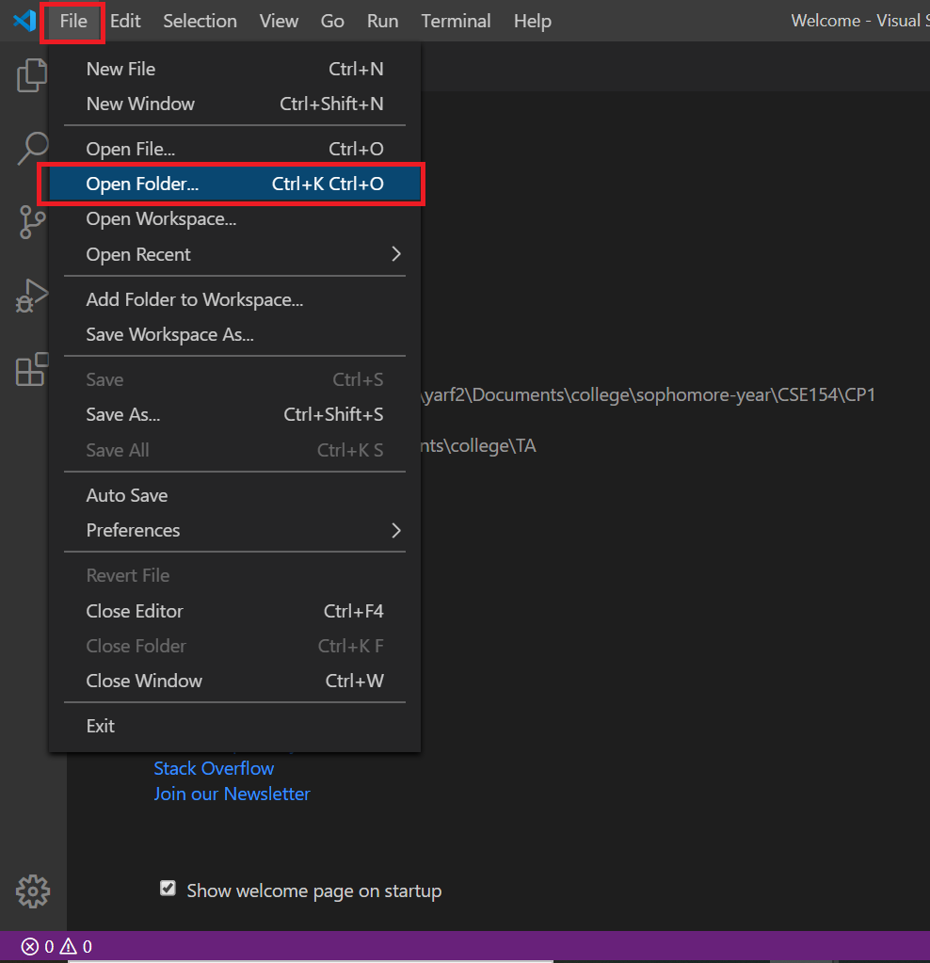Select the Run and Debug icon
930x963 pixels.
click(x=31, y=295)
